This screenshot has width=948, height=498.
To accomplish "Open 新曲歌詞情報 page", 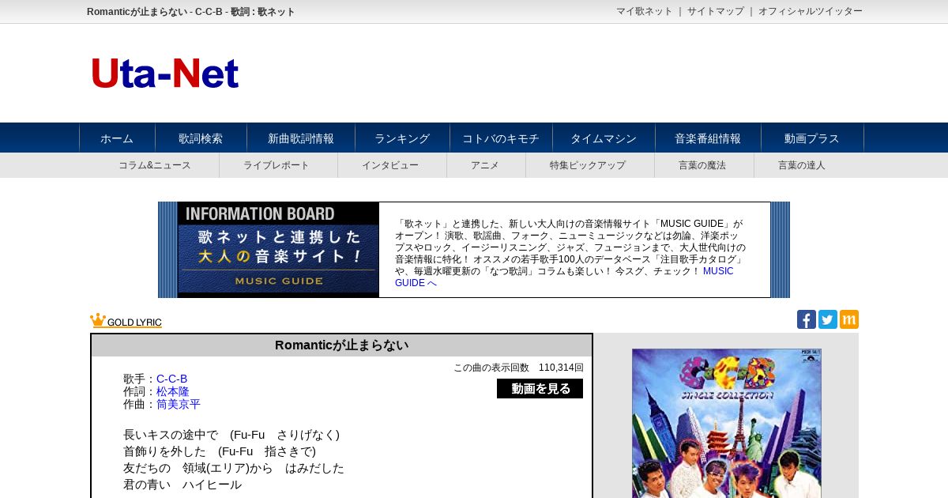I will [x=301, y=138].
